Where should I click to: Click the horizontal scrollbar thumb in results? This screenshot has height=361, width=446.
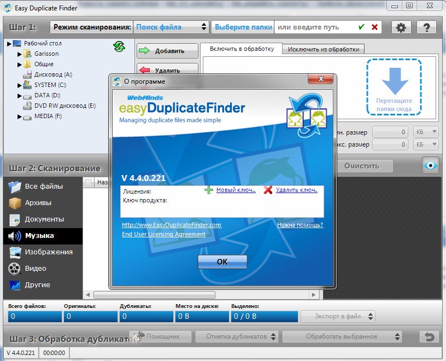pyautogui.click(x=155, y=295)
